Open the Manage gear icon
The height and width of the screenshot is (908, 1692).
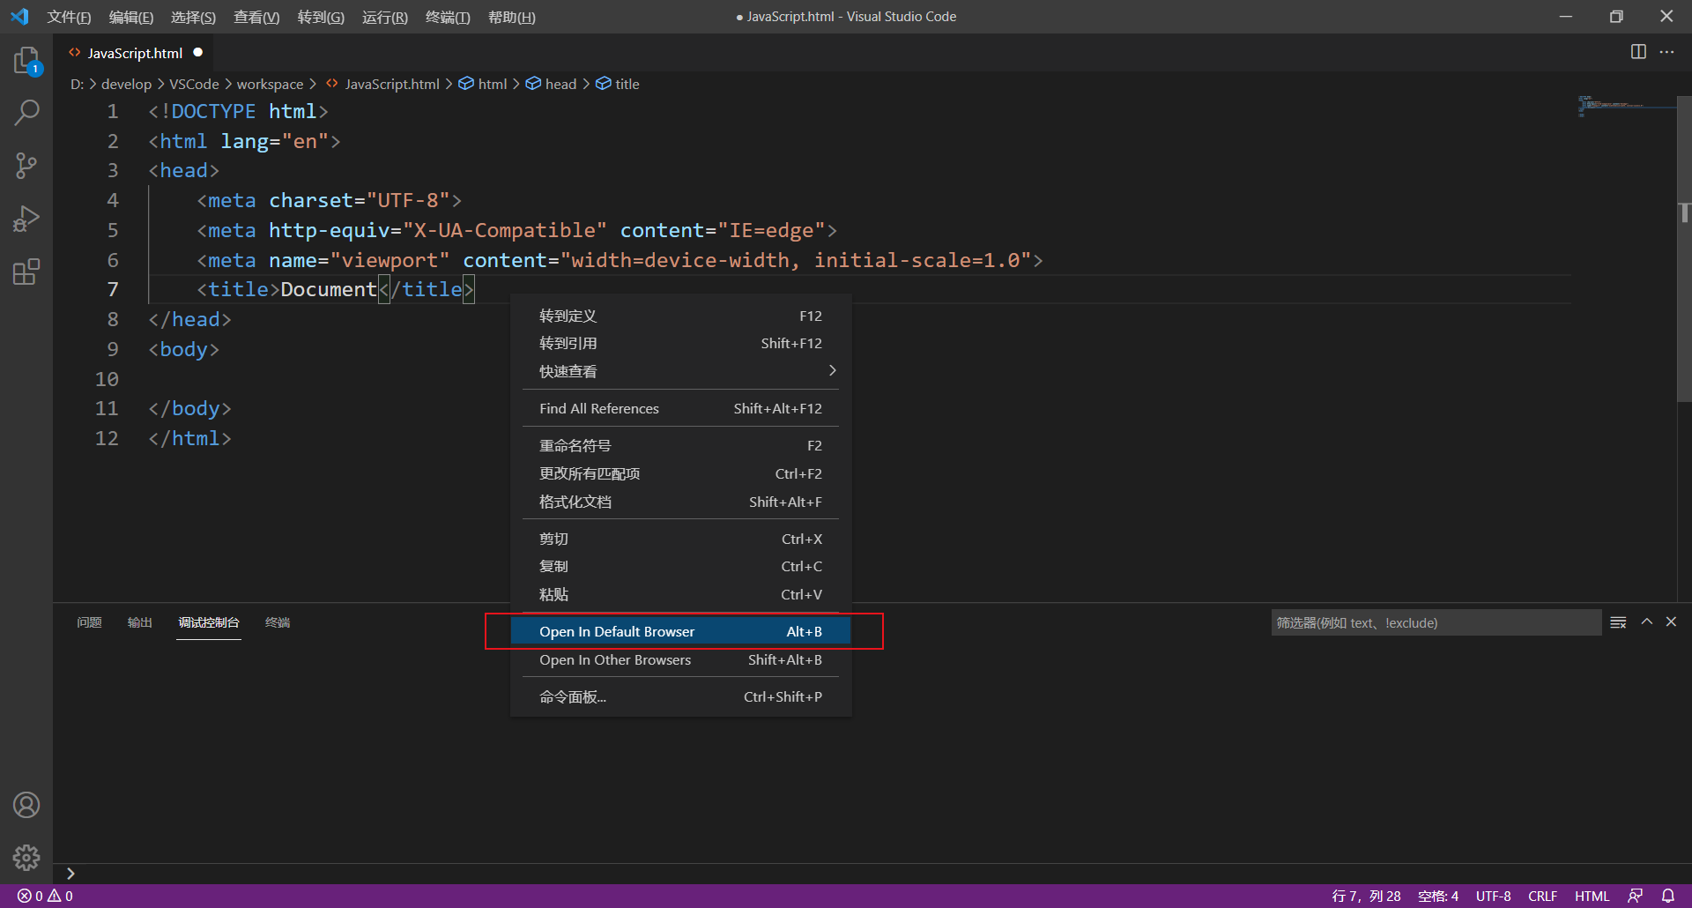26,857
